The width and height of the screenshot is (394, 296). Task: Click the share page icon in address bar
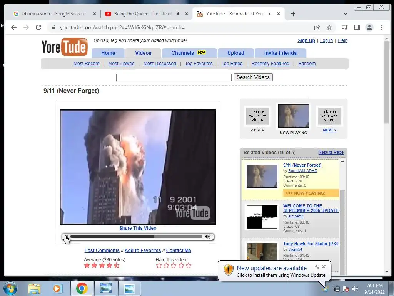pyautogui.click(x=317, y=27)
